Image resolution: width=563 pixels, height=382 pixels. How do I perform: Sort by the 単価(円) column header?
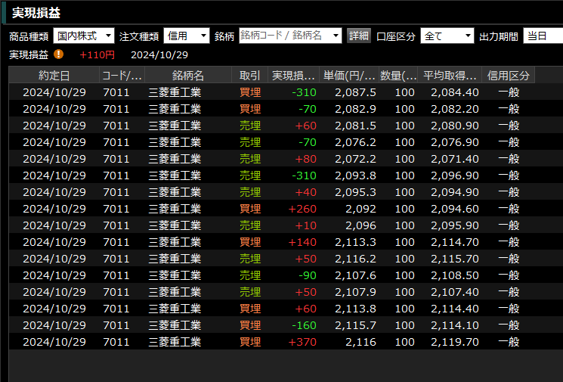coord(349,76)
